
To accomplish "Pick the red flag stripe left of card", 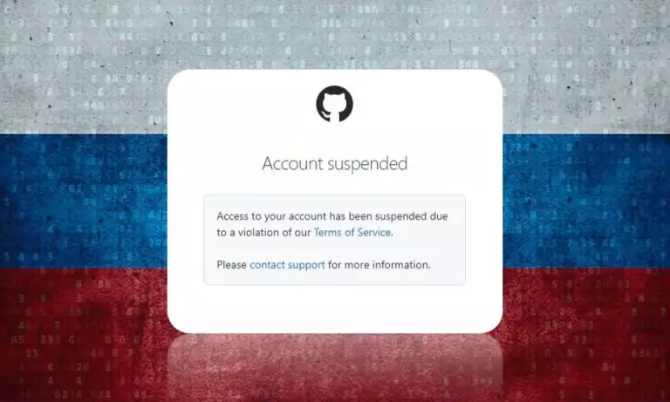I will point(84,335).
